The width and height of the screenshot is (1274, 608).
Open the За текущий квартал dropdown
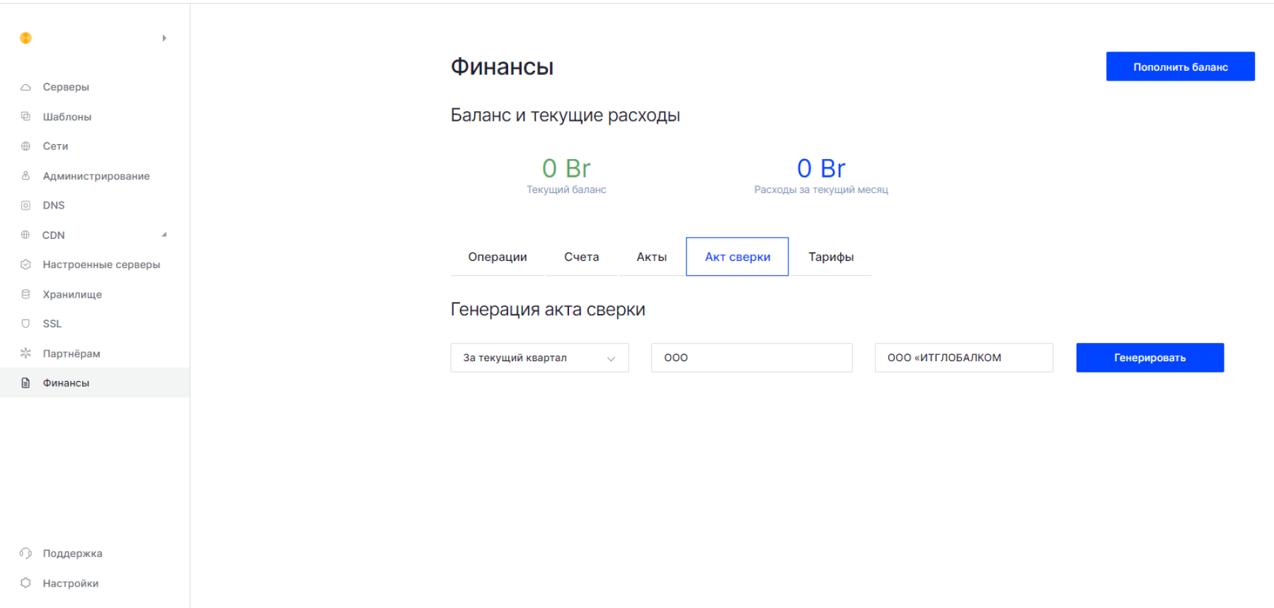pyautogui.click(x=539, y=358)
